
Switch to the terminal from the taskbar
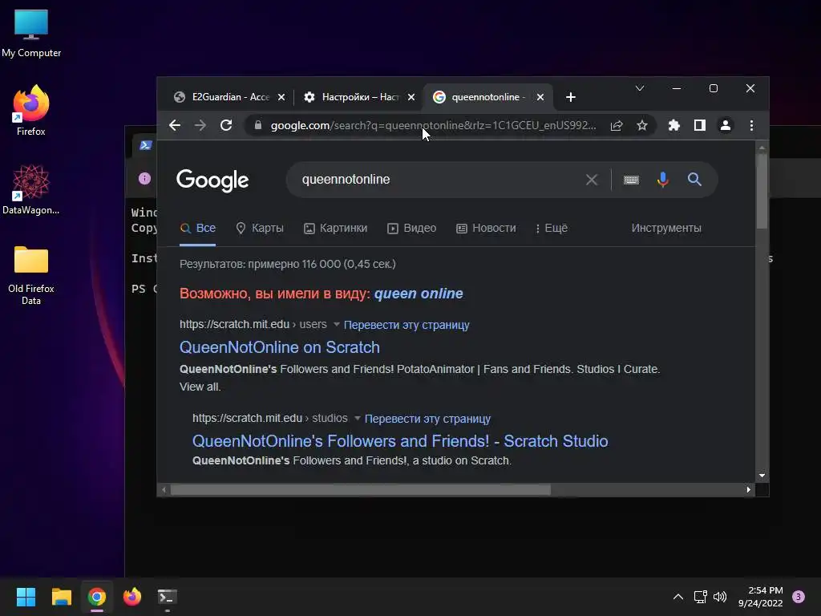click(x=168, y=597)
